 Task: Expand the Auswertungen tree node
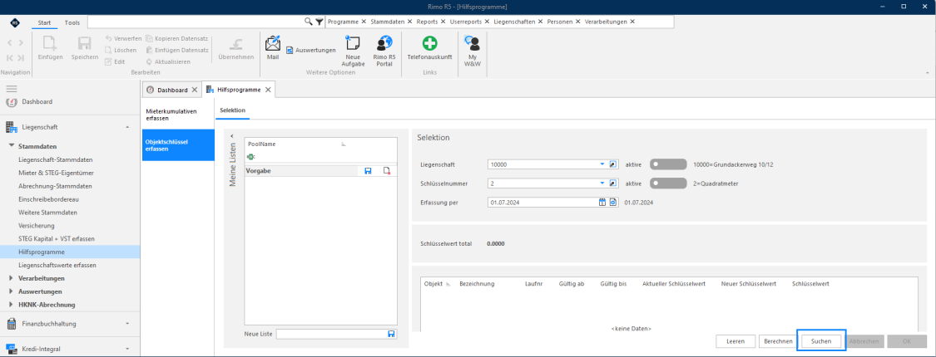12,291
